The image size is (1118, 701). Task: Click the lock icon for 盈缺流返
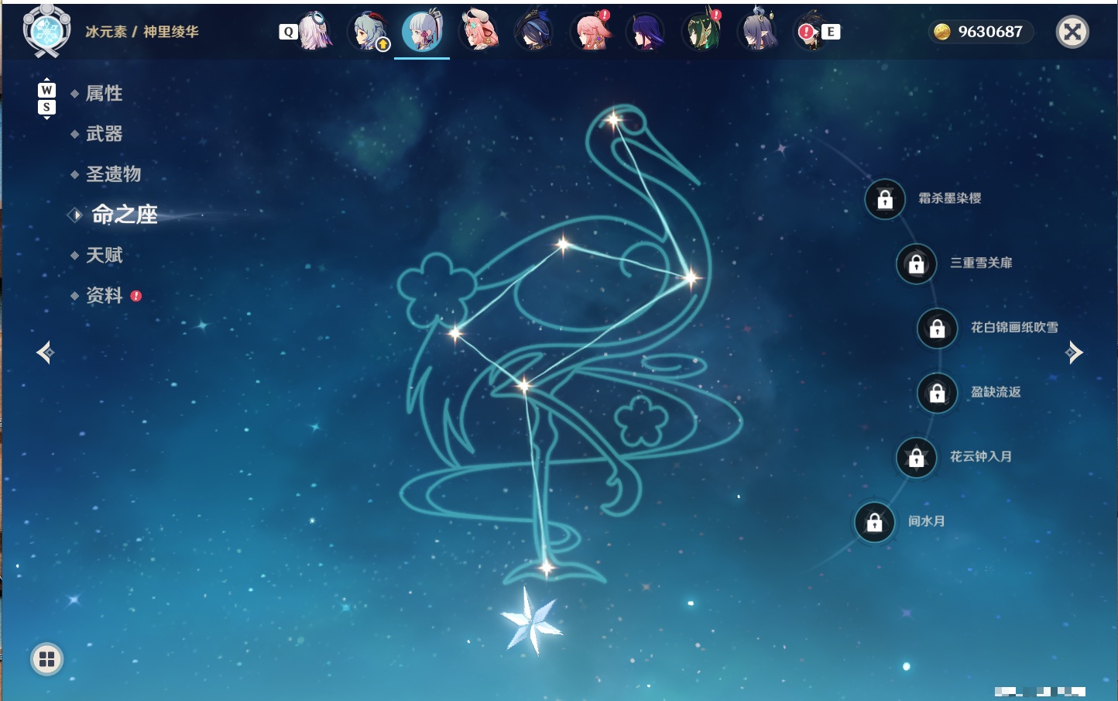[937, 393]
